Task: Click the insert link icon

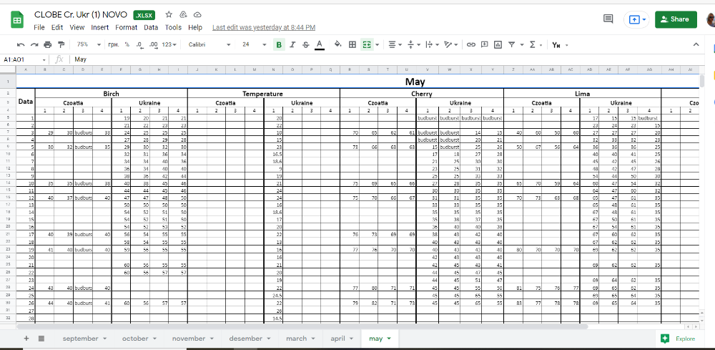Action: (470, 44)
